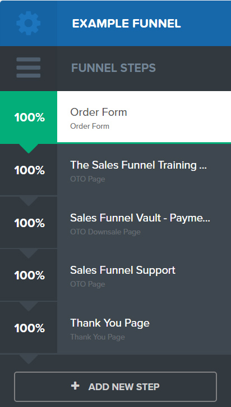Click plus icon in Add New Step
Image resolution: width=231 pixels, height=407 pixels.
coord(75,386)
